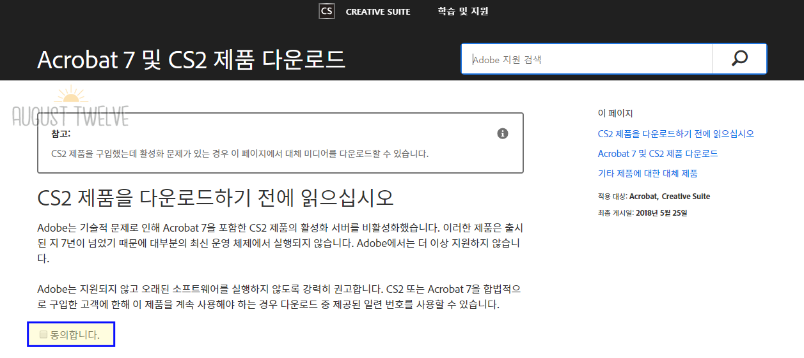Jump to CS2 제품을 다운로드하기 전에 읽으십시오 link
The height and width of the screenshot is (358, 804).
(x=676, y=134)
